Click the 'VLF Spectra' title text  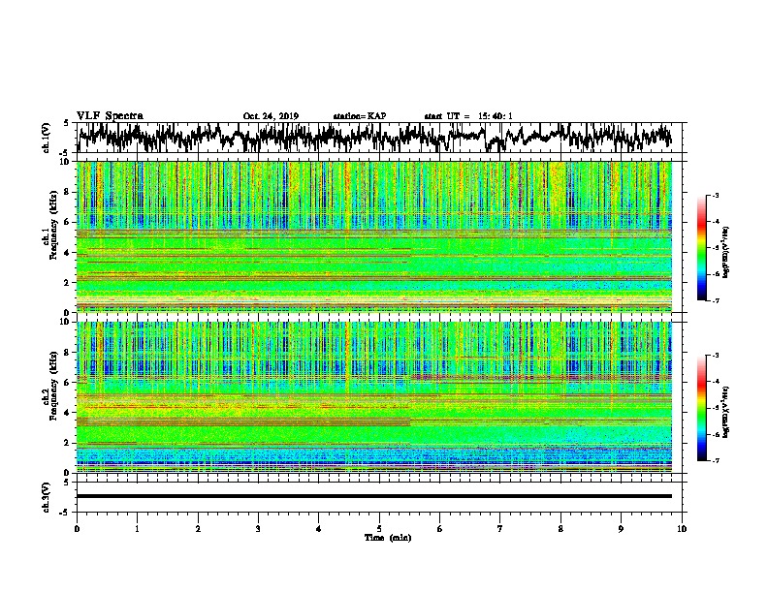click(x=110, y=116)
